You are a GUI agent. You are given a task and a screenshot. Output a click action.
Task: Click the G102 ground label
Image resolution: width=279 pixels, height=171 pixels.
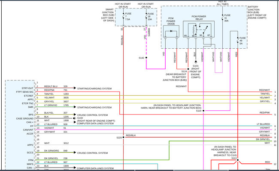pos(80,118)
